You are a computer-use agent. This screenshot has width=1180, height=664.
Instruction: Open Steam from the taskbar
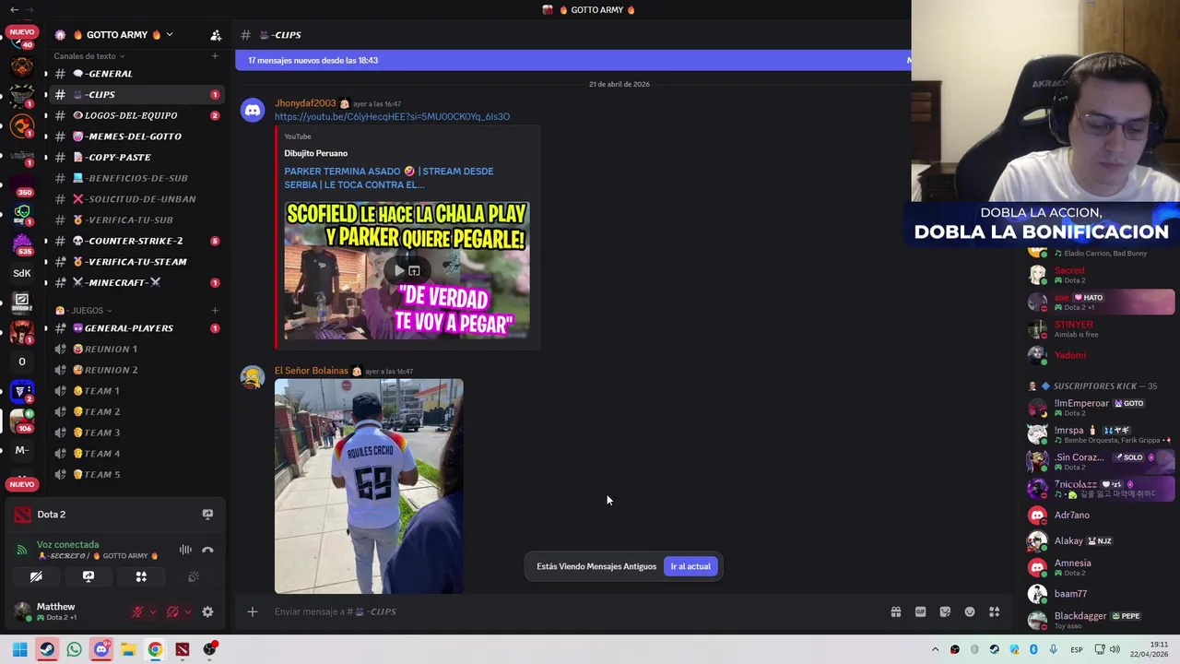(x=47, y=649)
